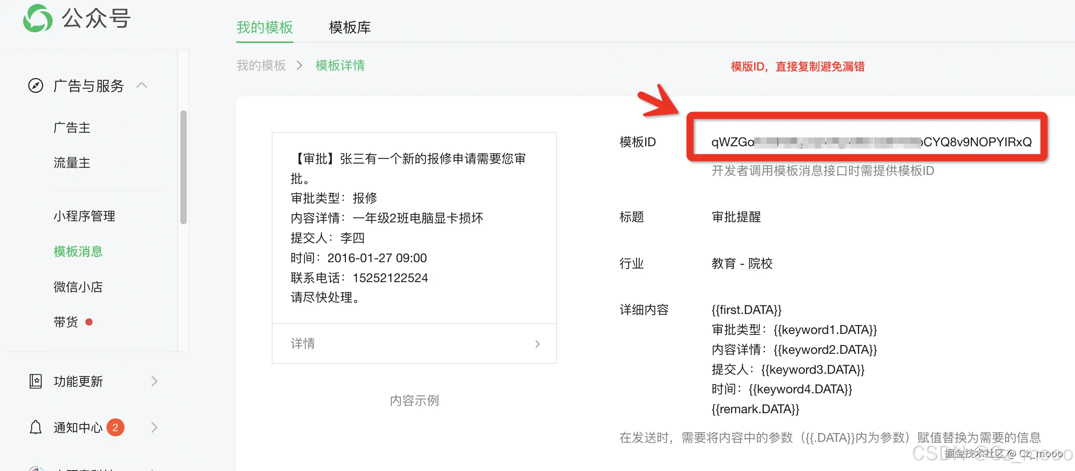Click the 通知中心 bell icon

click(36, 427)
